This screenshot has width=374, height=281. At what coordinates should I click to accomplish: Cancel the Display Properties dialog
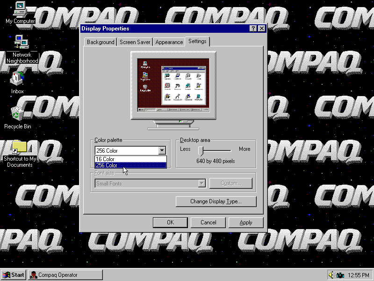(x=208, y=222)
